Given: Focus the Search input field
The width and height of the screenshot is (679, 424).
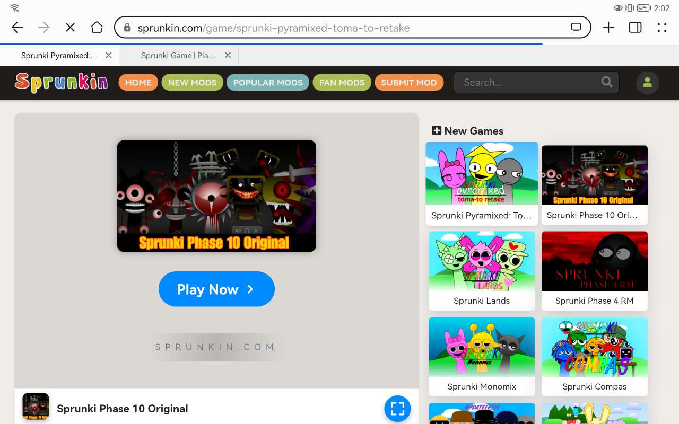Looking at the screenshot, I should coord(528,82).
